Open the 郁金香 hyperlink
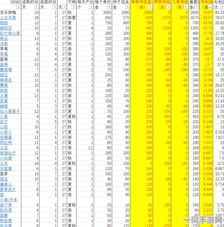The image size is (224, 227). [6, 221]
